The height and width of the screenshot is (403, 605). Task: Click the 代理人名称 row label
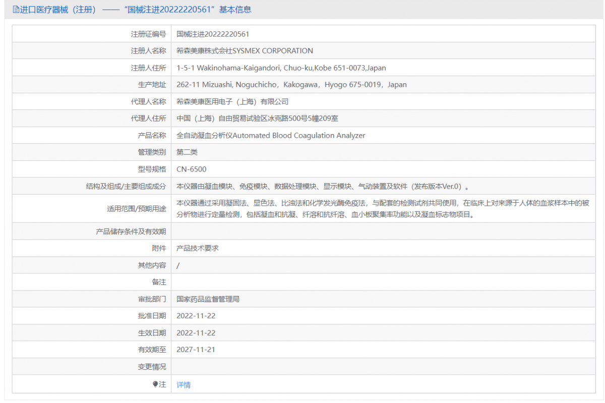pyautogui.click(x=148, y=102)
